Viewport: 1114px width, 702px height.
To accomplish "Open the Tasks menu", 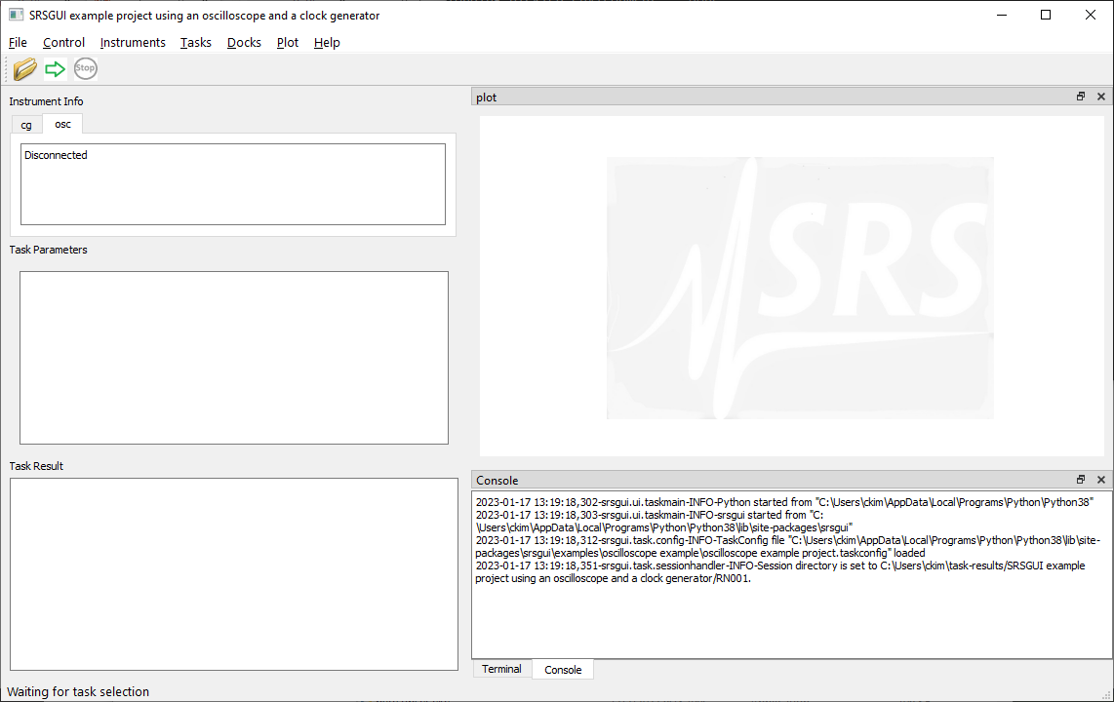I will click(x=196, y=43).
